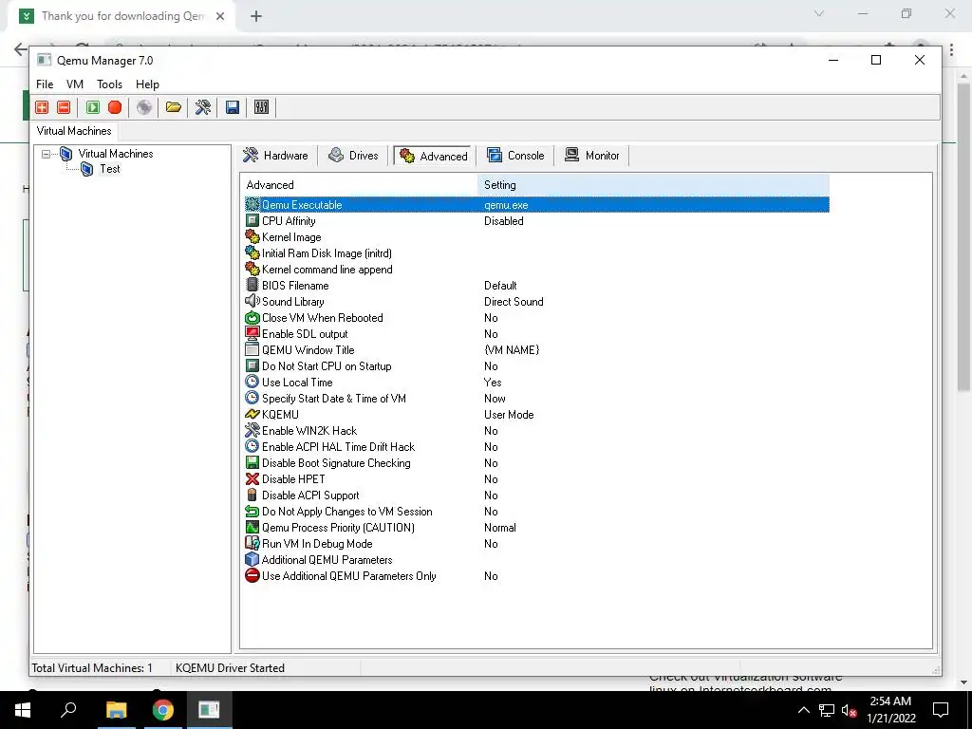
Task: Close the browser tab Thank you for downloading
Action: (220, 16)
